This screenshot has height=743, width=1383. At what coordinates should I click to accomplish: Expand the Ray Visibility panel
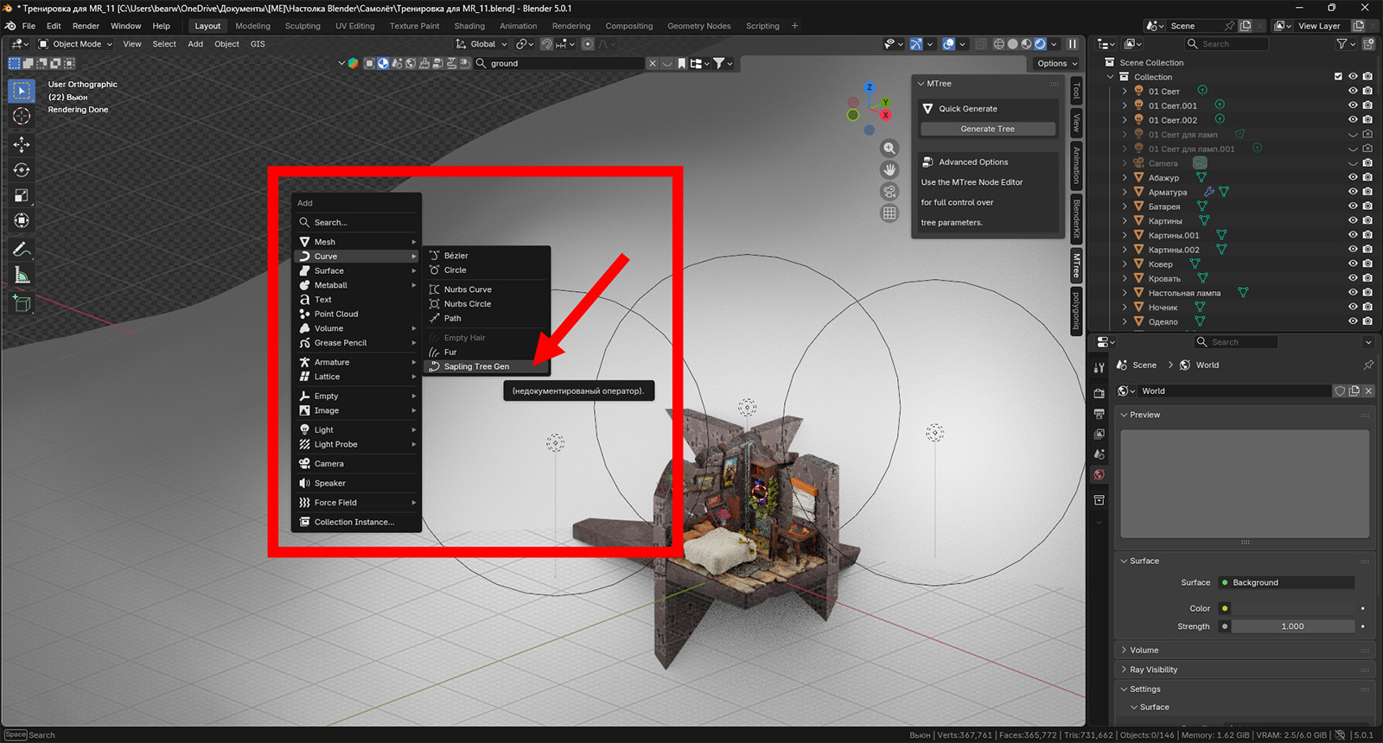tap(1153, 670)
